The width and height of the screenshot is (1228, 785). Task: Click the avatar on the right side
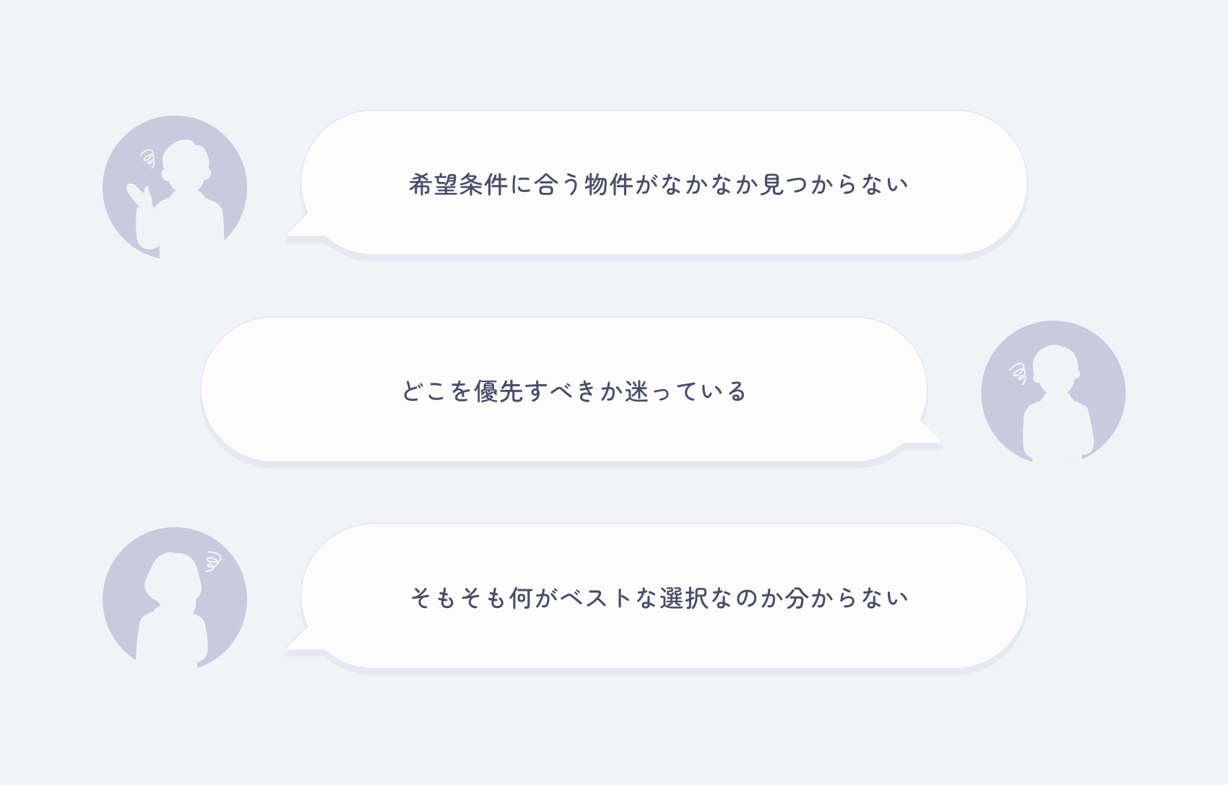point(1052,392)
